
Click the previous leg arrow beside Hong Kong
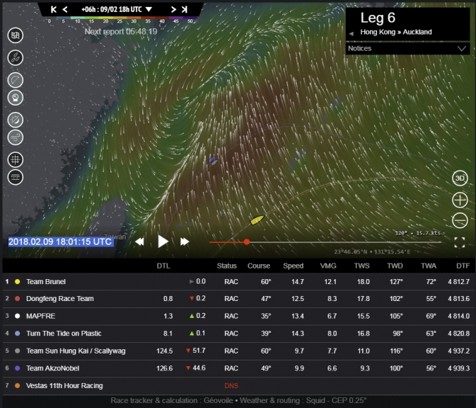352,33
